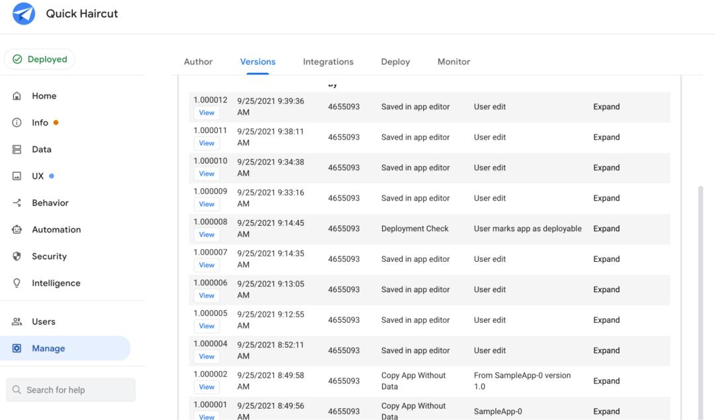Click the AppSheet paper plane logo

coord(24,14)
